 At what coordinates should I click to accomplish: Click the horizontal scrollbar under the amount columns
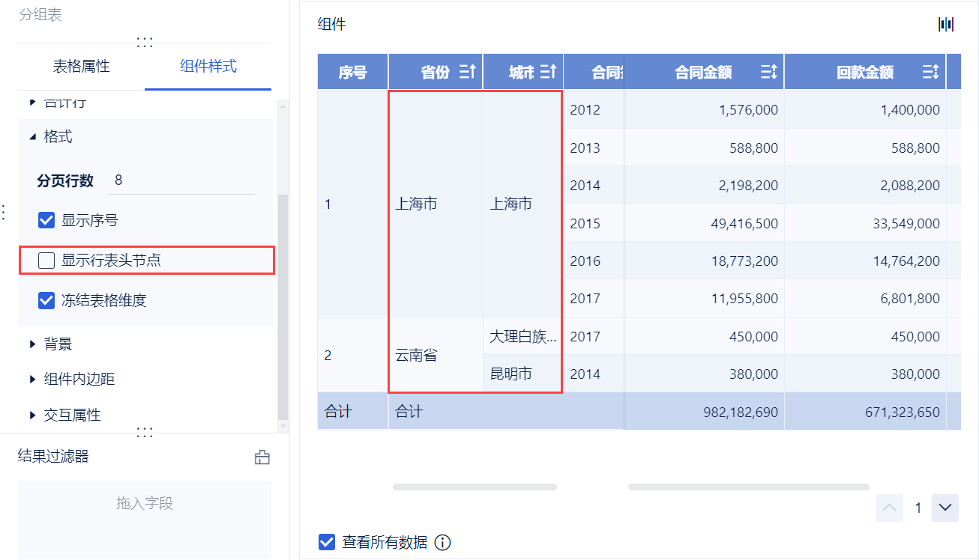pos(749,487)
